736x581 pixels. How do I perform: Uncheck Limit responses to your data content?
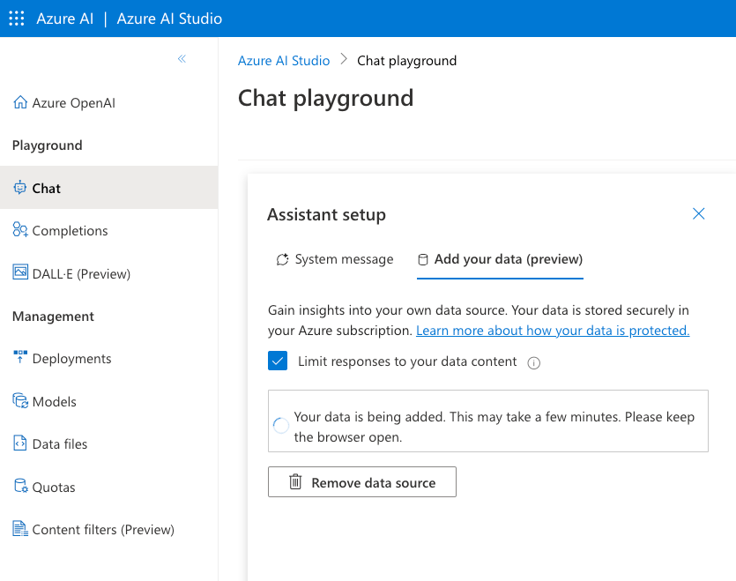click(x=279, y=361)
